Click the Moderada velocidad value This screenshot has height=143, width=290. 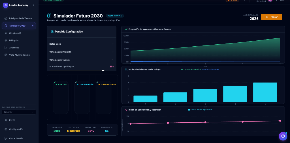pos(74,131)
